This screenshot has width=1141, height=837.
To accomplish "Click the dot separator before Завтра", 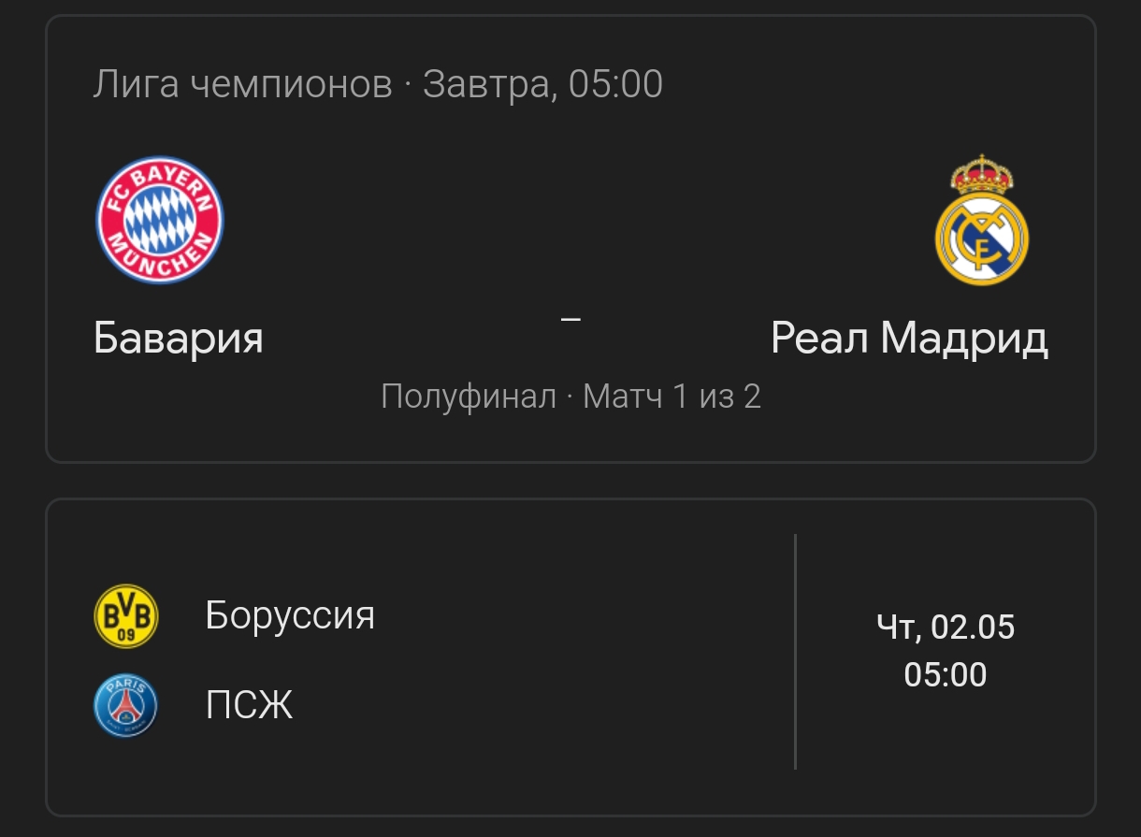I will click(408, 86).
